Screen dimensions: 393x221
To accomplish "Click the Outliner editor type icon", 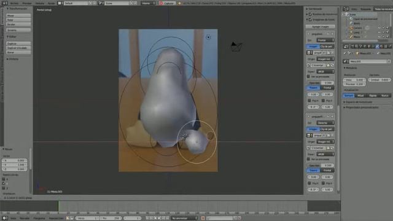I will tap(346, 9).
